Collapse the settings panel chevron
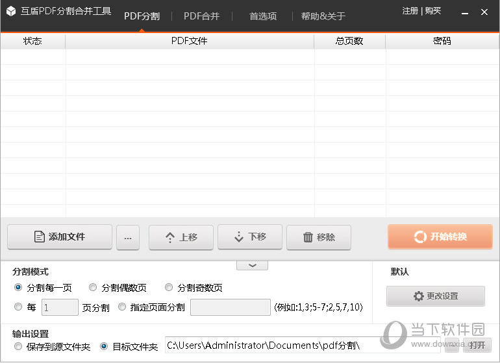The image size is (500, 363). (252, 265)
